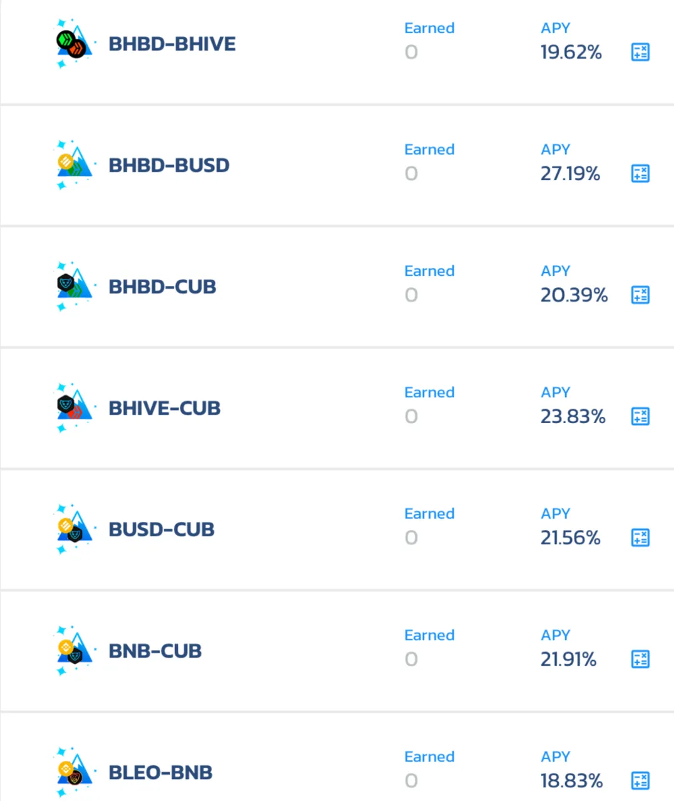Click Earned amount for BHBD-CUB
The height and width of the screenshot is (801, 674).
pos(411,295)
